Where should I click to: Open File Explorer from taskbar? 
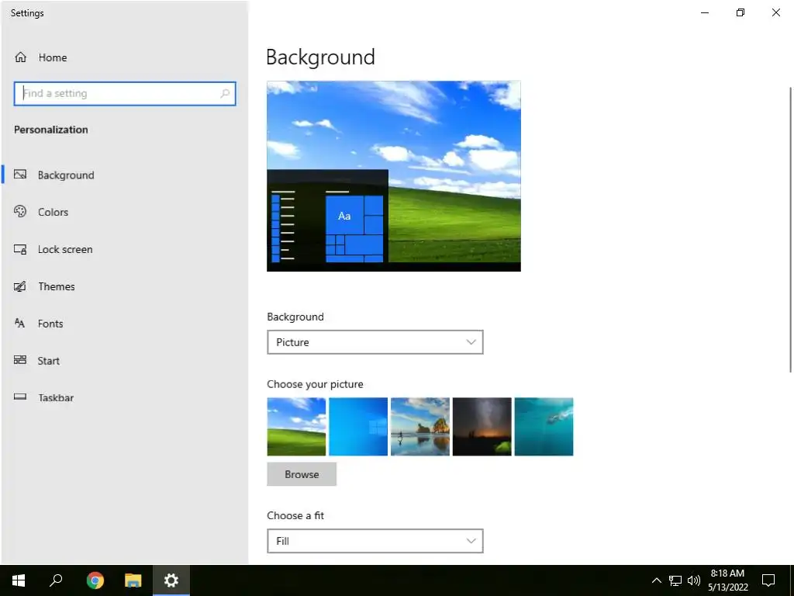click(133, 580)
